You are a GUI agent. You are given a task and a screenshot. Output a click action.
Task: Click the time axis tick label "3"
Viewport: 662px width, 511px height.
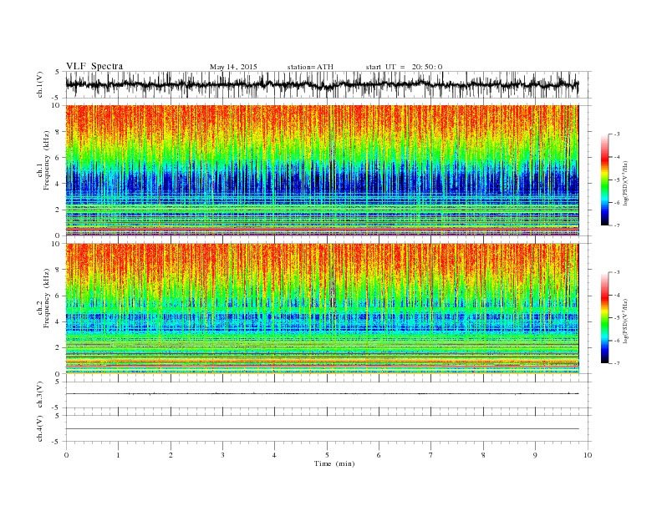click(222, 455)
